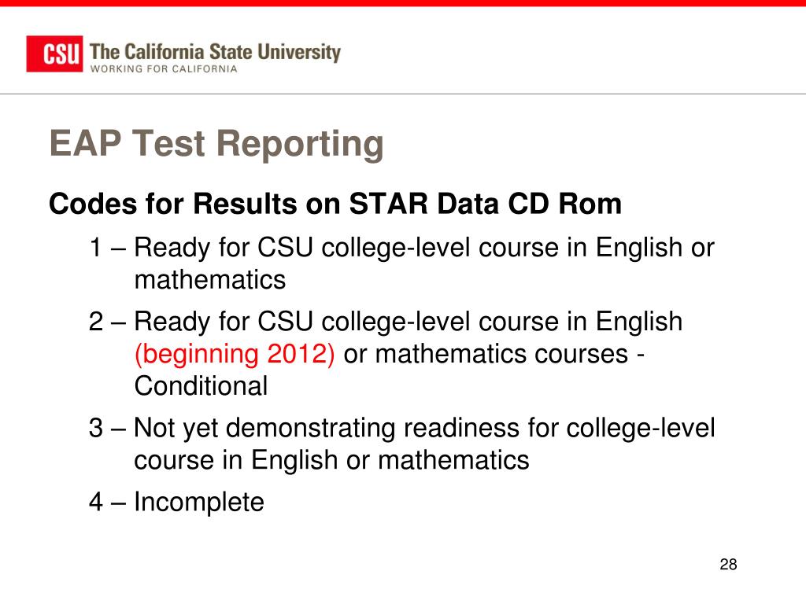
Task: Click code 3 'Not yet demonstrating readiness' line
Action: click(x=402, y=428)
